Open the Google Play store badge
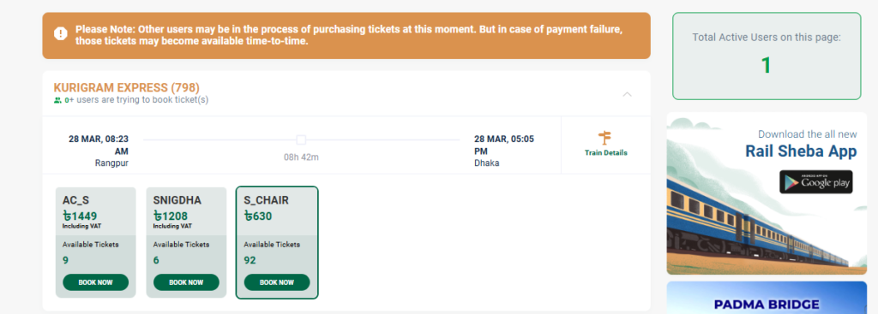The image size is (878, 314). (816, 182)
